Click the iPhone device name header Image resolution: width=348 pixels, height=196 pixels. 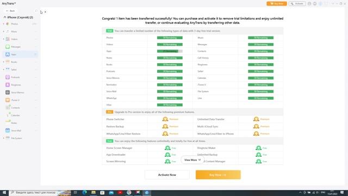(x=18, y=17)
